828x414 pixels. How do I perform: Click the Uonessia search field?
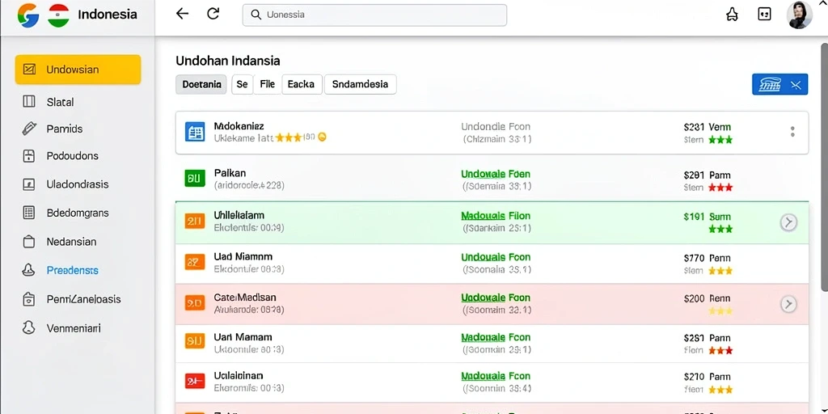(x=374, y=15)
